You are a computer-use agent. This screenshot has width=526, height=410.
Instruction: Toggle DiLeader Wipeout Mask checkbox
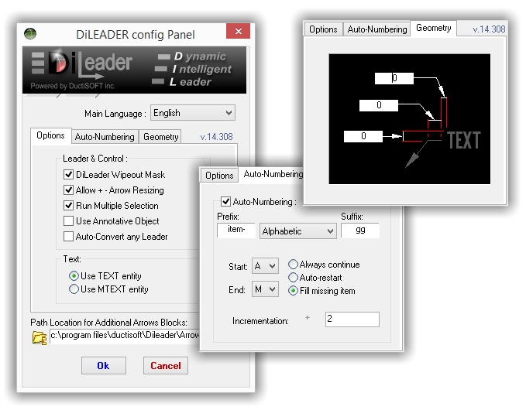[69, 175]
